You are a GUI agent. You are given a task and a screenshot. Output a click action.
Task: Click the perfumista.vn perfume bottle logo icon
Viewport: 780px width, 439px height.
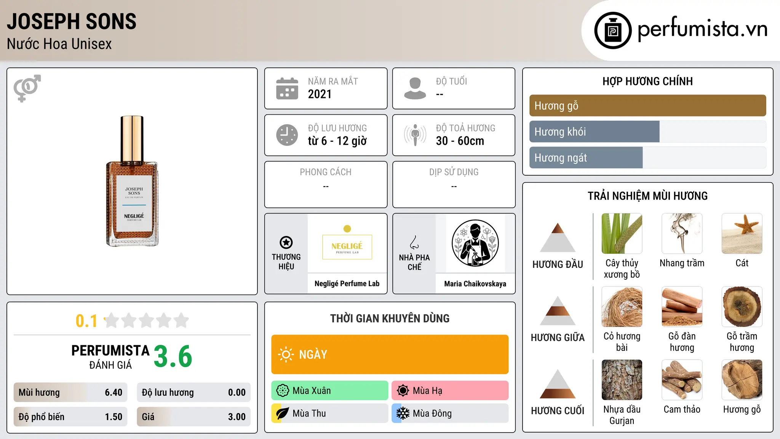[613, 30]
